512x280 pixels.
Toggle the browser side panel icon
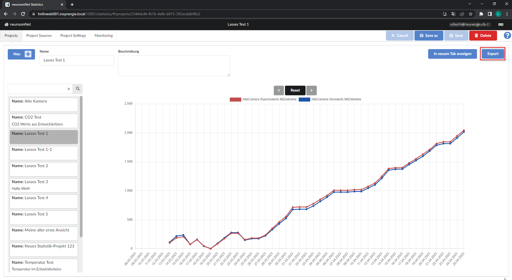[490, 14]
